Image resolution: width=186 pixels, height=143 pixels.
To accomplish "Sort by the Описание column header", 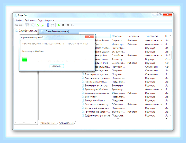I will [x=117, y=36].
